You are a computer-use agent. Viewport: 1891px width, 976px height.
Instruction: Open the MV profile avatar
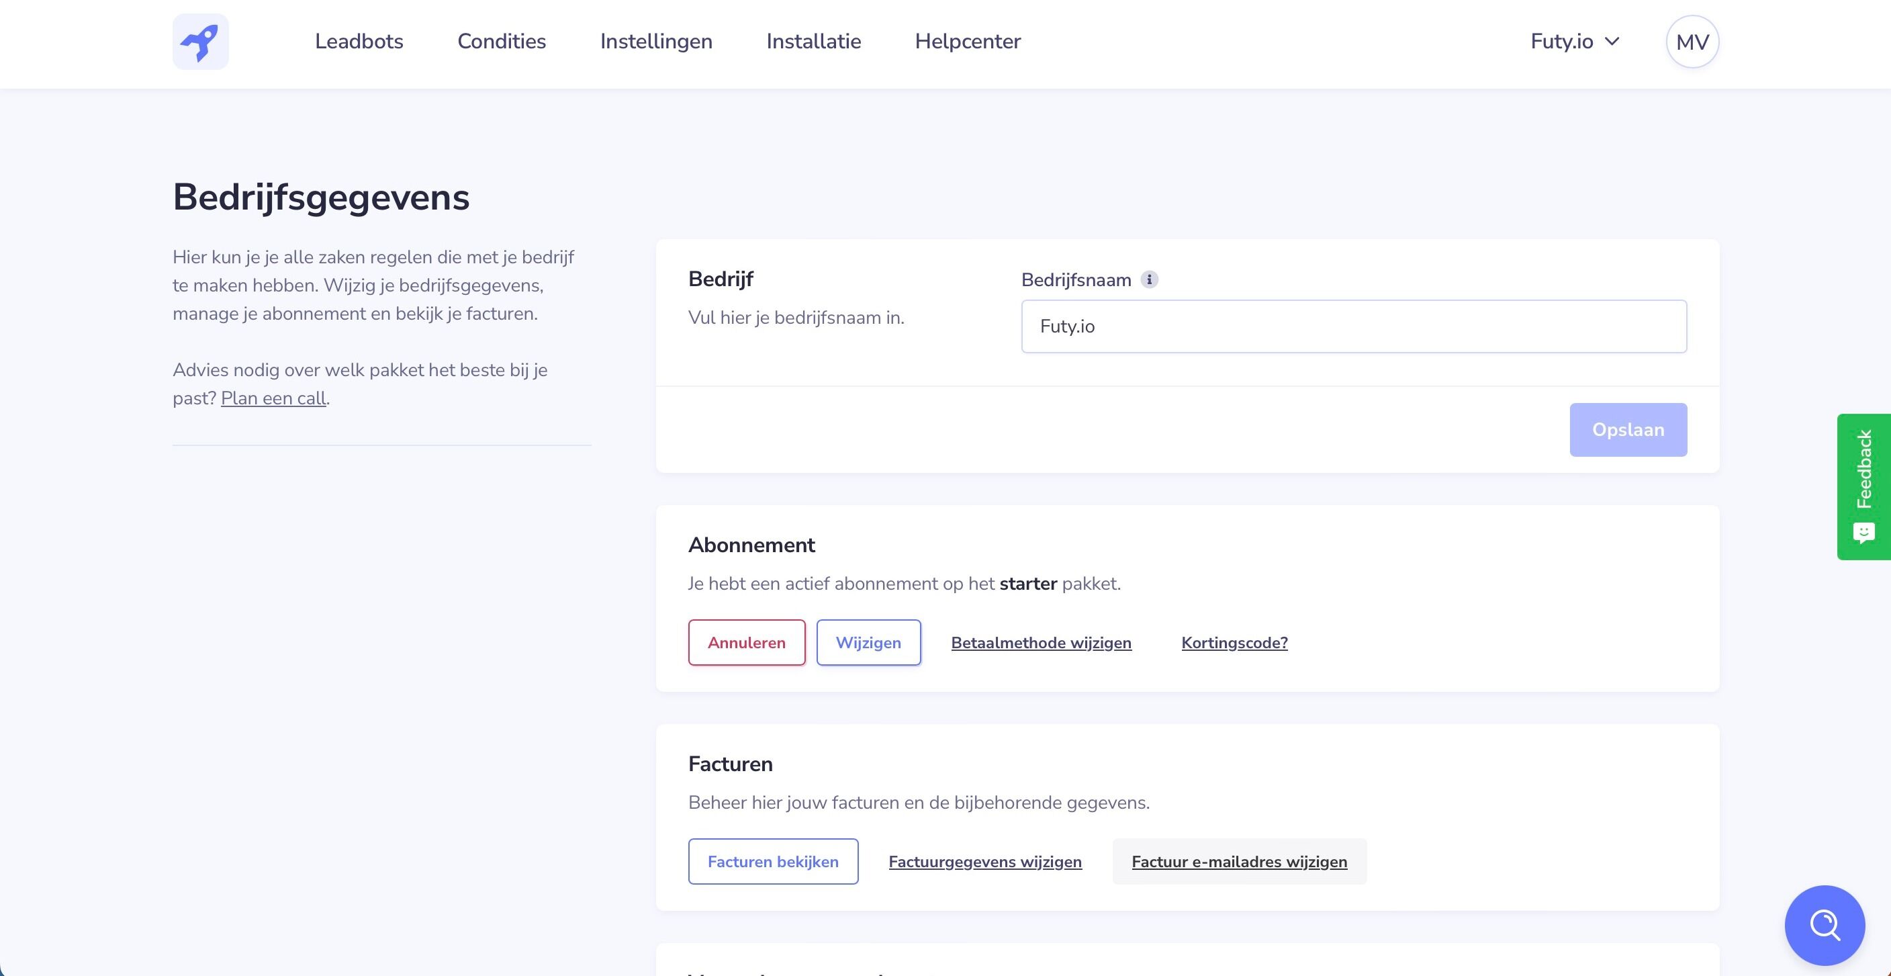(x=1692, y=41)
